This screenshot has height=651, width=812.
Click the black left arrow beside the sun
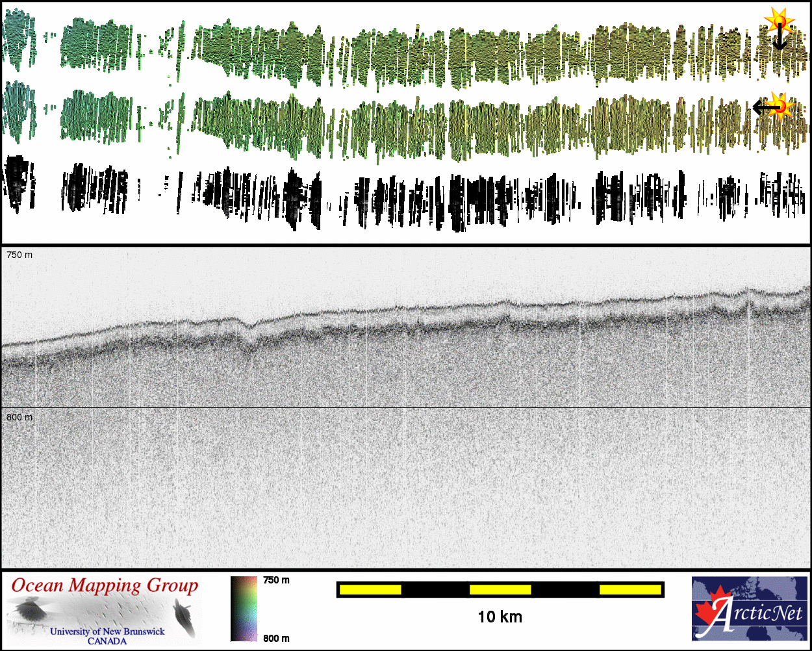[x=763, y=107]
